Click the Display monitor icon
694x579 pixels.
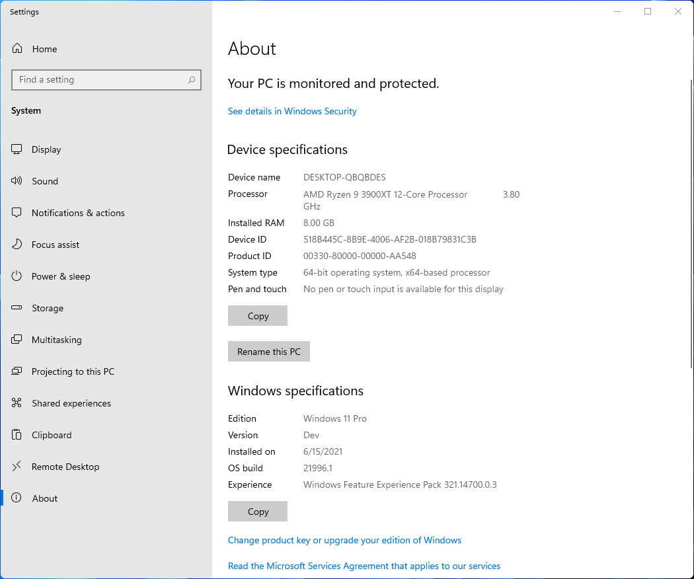click(17, 149)
